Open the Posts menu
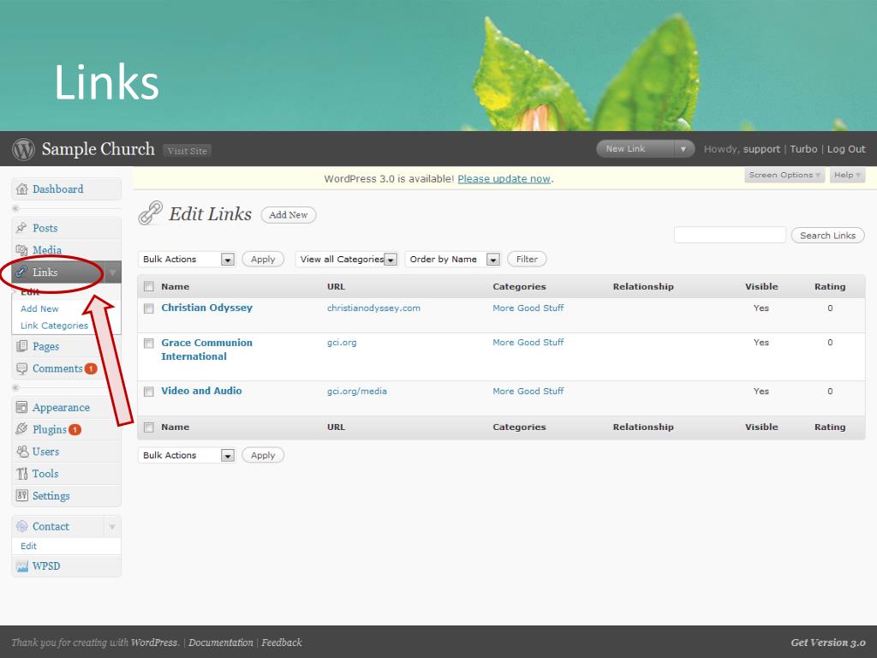The width and height of the screenshot is (877, 658). coord(45,228)
